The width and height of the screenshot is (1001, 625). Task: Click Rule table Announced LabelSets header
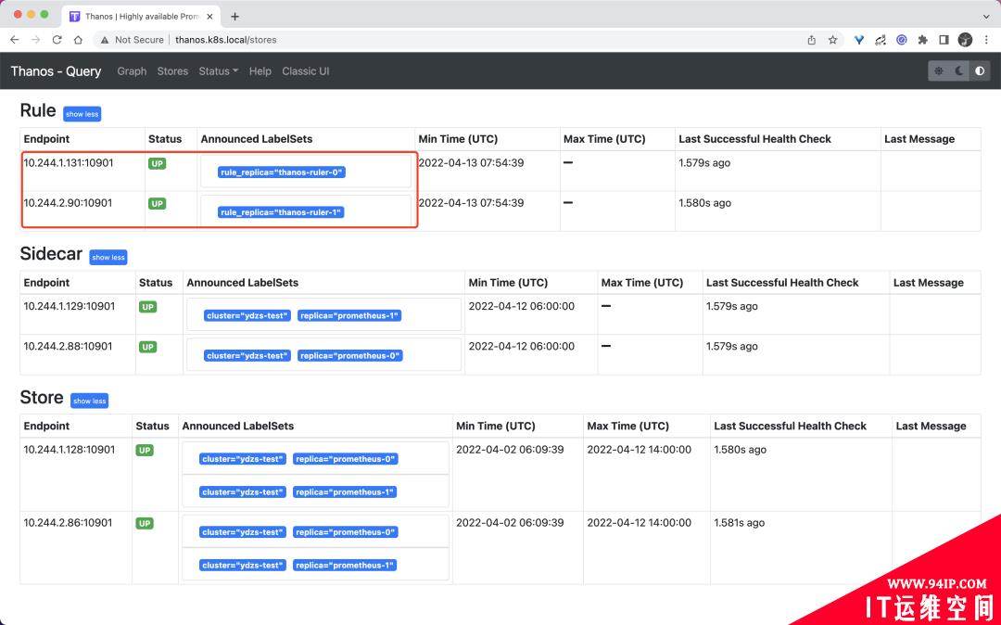tap(257, 138)
